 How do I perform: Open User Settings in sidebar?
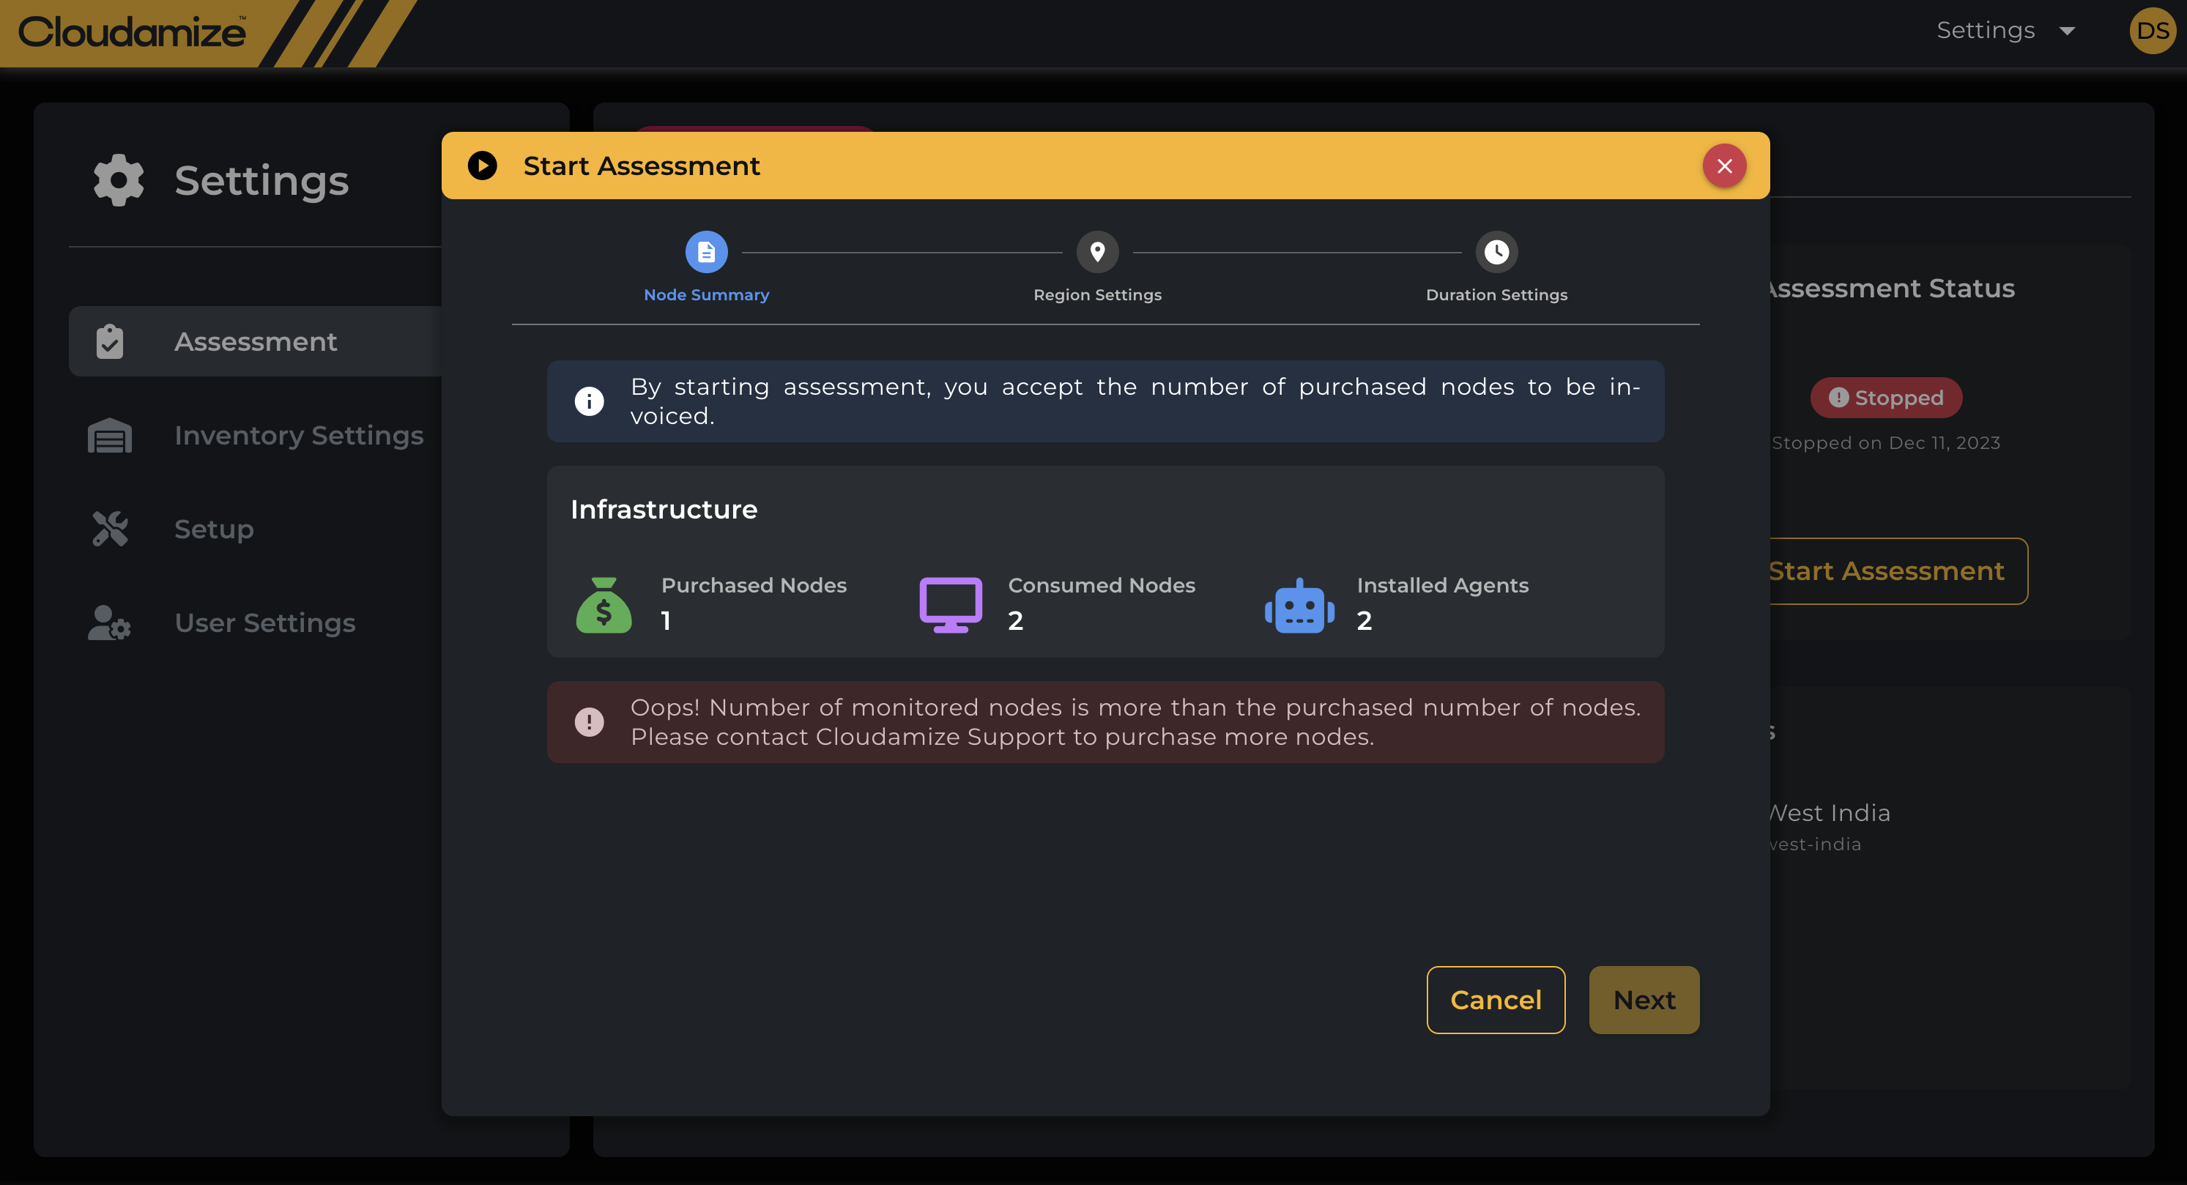[x=264, y=623]
